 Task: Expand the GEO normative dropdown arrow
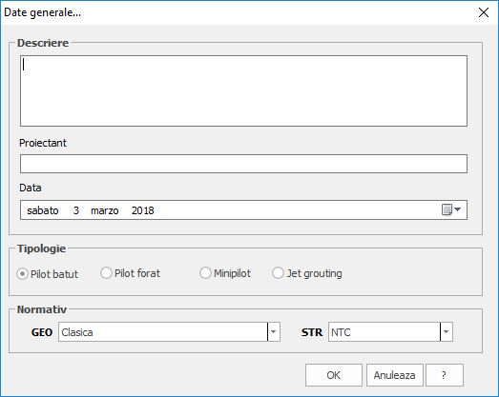274,332
